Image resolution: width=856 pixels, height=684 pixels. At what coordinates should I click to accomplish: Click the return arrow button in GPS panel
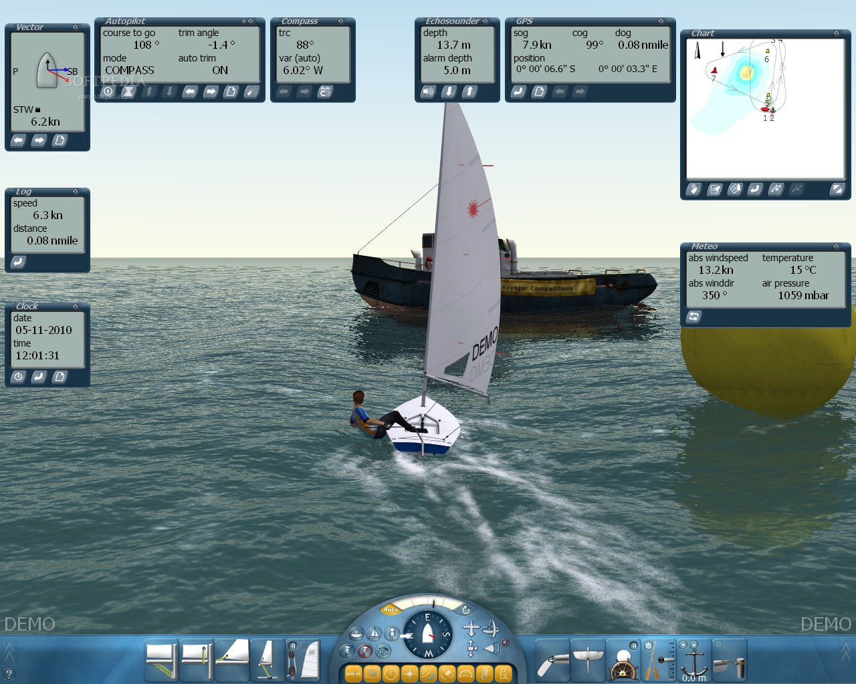[x=518, y=92]
